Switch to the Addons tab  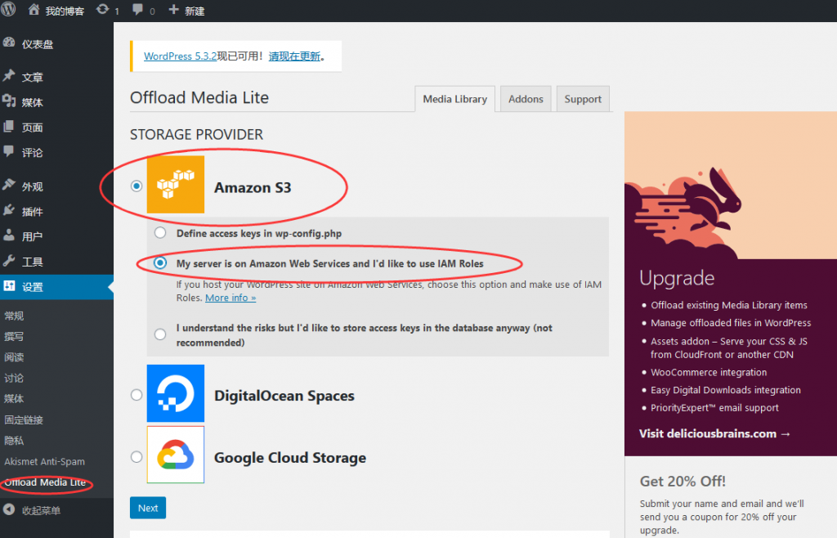click(x=526, y=99)
